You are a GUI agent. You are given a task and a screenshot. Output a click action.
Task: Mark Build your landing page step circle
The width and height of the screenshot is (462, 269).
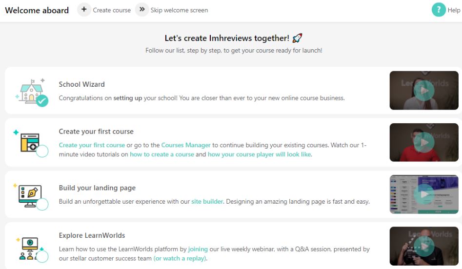(42, 204)
